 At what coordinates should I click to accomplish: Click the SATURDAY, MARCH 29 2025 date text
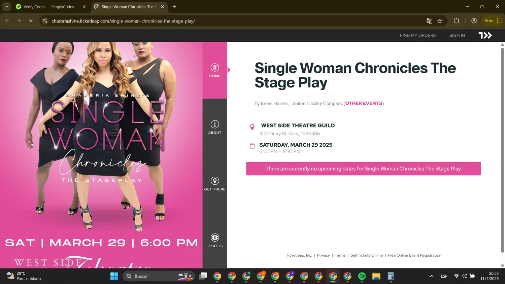tap(296, 145)
